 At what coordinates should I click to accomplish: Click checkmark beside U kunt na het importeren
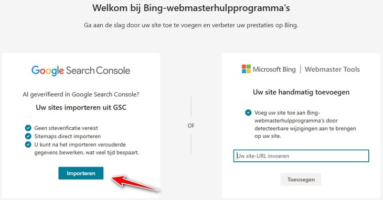pyautogui.click(x=28, y=145)
